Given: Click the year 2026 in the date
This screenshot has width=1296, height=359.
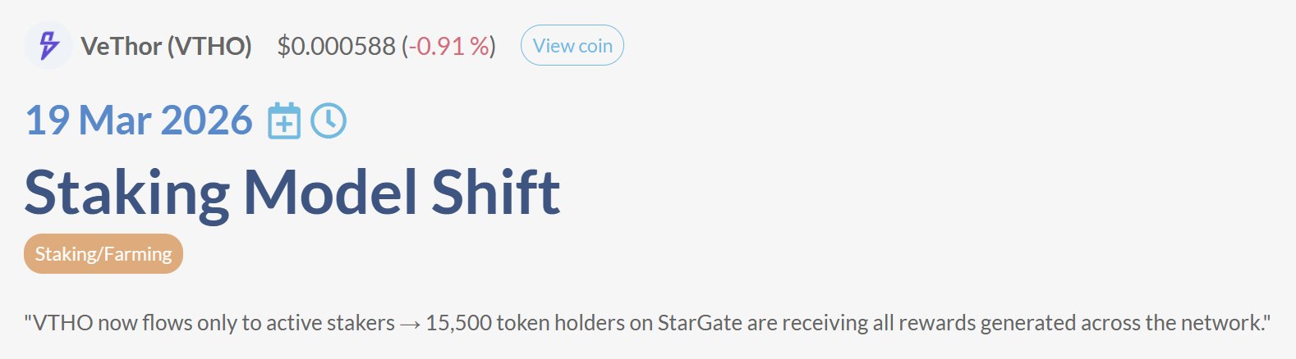Looking at the screenshot, I should pos(207,120).
